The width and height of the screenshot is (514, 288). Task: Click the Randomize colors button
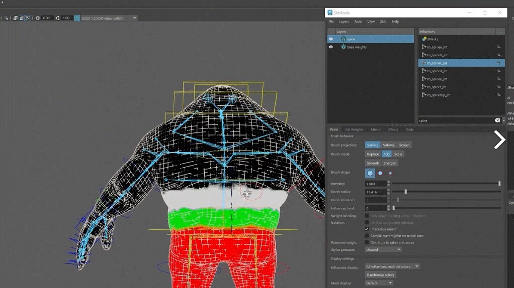(380, 275)
